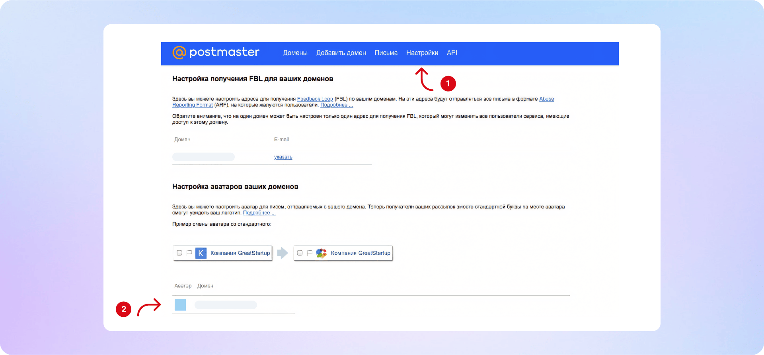
Task: Click the orange @ postmaster logo icon
Action: (179, 53)
